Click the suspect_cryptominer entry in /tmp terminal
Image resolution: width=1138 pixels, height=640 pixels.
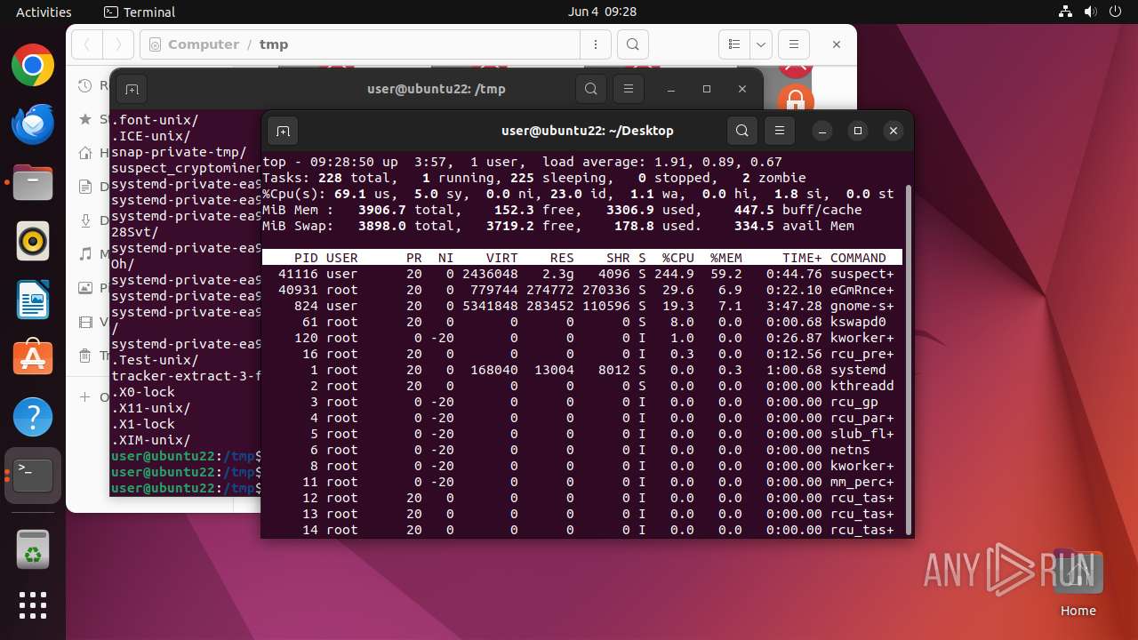pos(186,168)
